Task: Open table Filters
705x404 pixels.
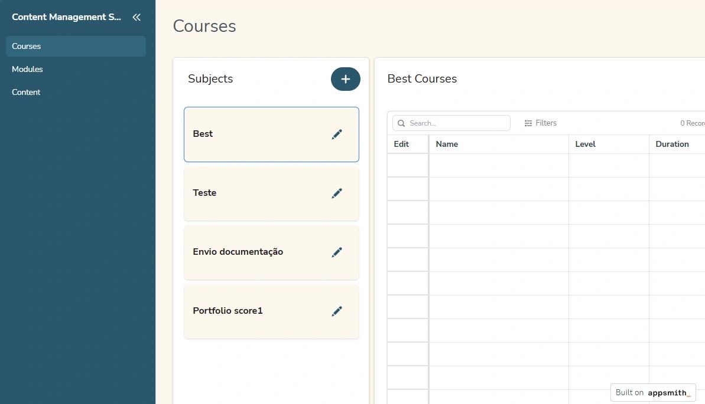Action: pyautogui.click(x=541, y=123)
